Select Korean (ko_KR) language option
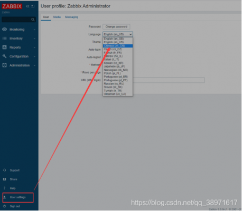 click(x=118, y=63)
